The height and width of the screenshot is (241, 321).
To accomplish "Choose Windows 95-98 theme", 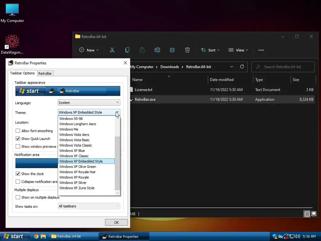I will [x=87, y=119].
